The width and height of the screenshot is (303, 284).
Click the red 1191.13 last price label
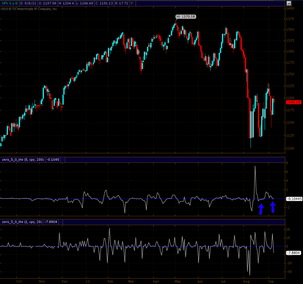coord(294,102)
